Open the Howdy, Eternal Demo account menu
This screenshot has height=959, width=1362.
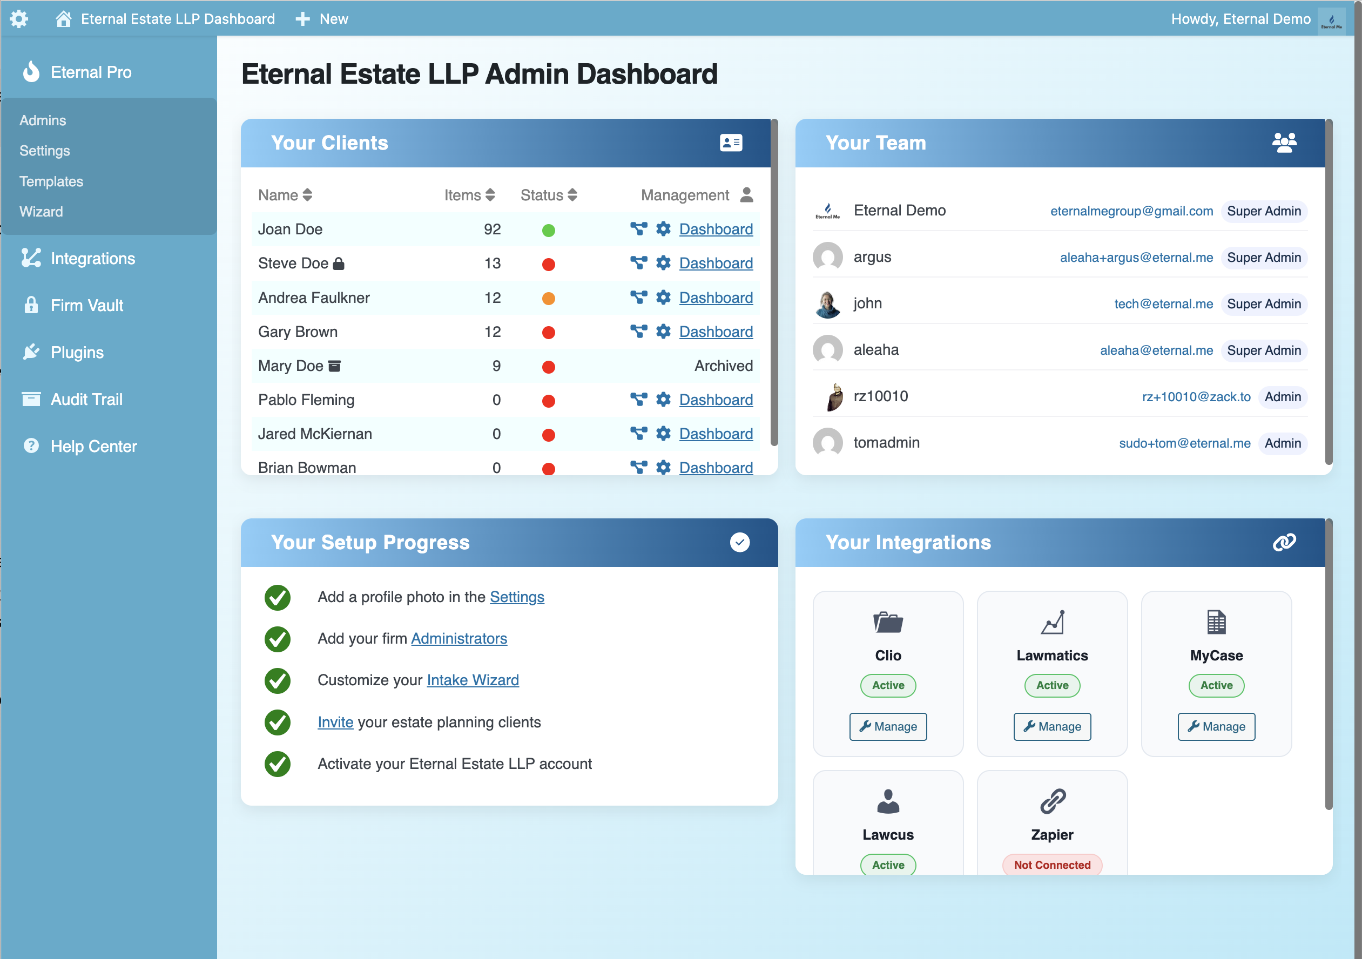pyautogui.click(x=1240, y=18)
